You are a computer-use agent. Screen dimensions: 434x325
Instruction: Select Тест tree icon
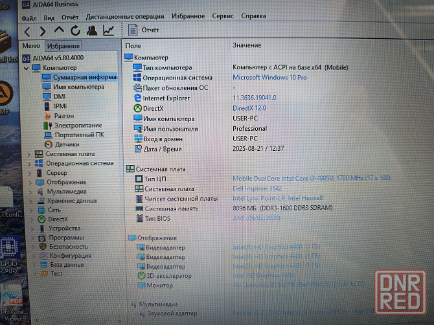click(x=45, y=274)
